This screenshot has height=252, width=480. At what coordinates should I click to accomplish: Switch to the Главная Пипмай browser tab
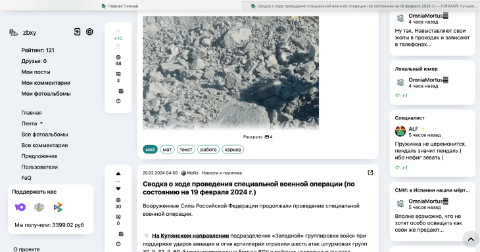point(120,6)
